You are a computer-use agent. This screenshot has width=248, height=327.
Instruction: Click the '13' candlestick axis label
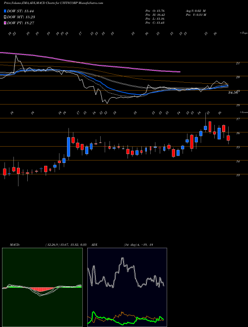coord(238,175)
